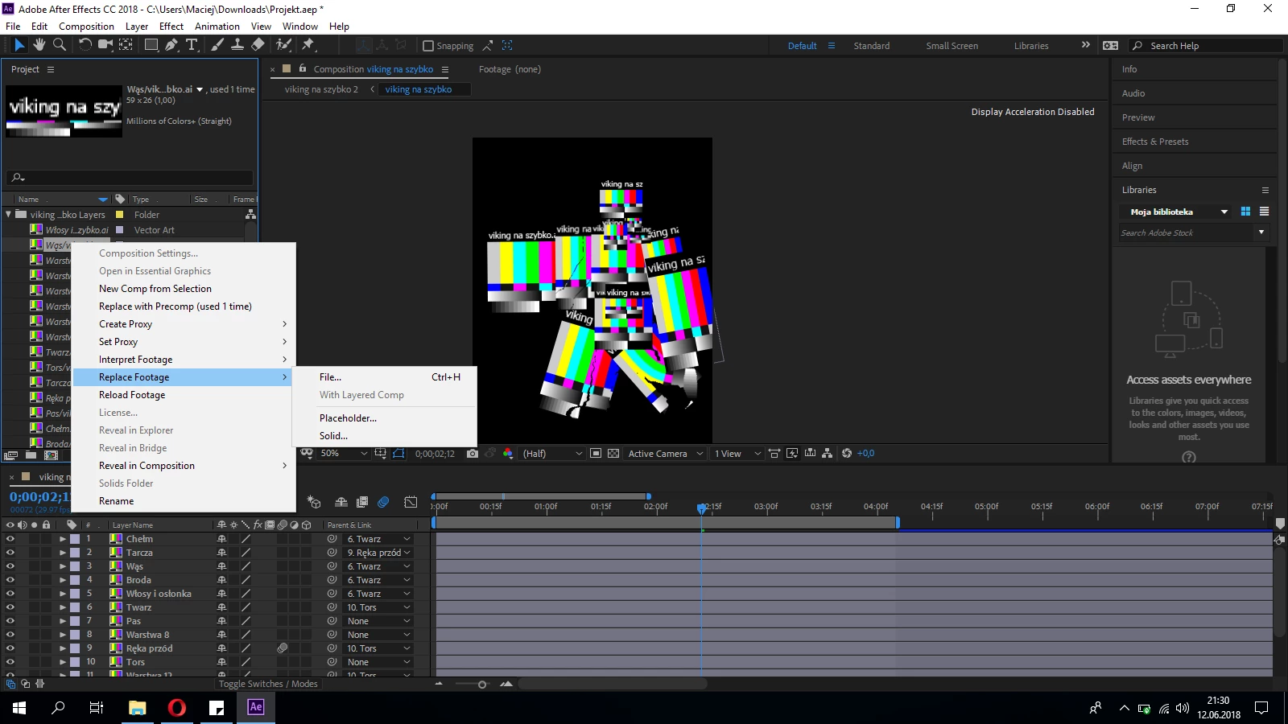Click the snapshot camera icon in viewer
Viewport: 1288px width, 724px height.
[x=473, y=454]
